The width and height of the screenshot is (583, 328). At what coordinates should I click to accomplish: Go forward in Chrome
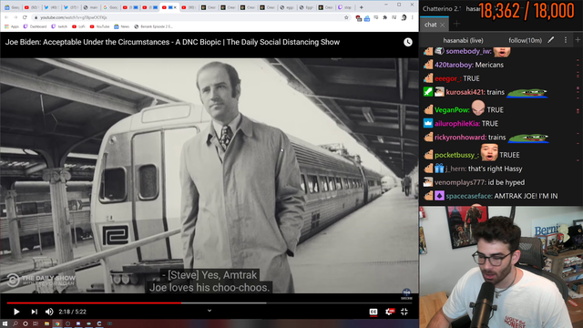(x=15, y=17)
